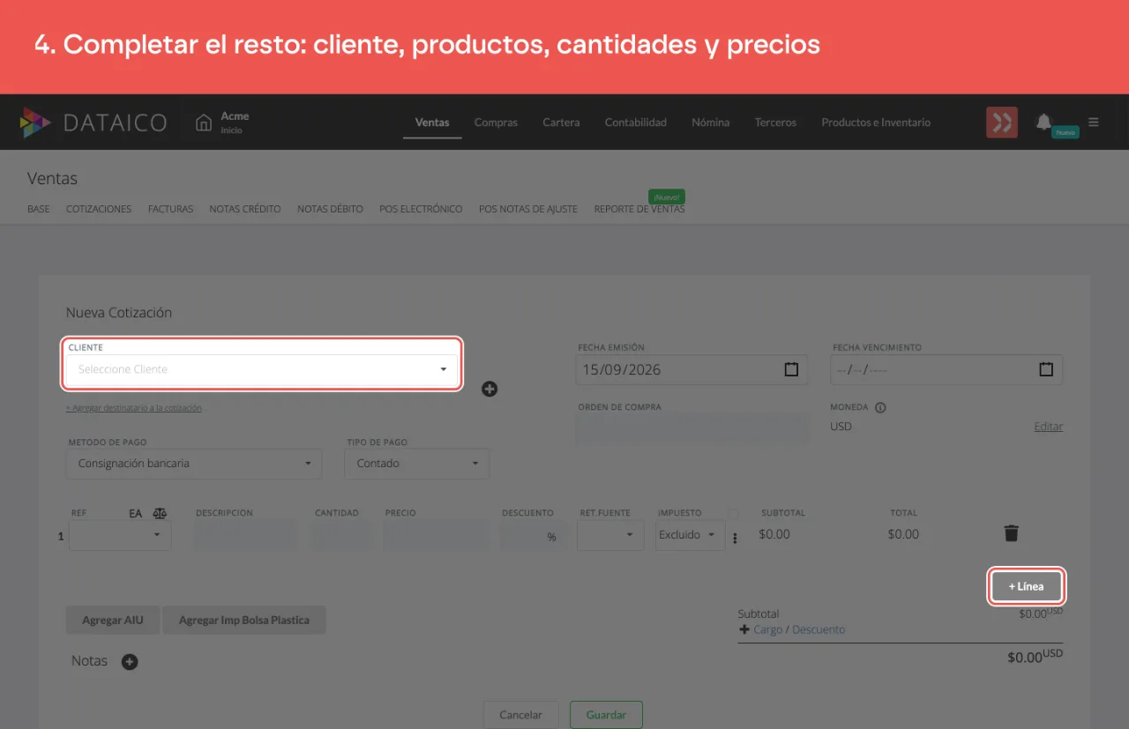Open Ret. Fuente dropdown
This screenshot has width=1129, height=729.
click(x=610, y=535)
